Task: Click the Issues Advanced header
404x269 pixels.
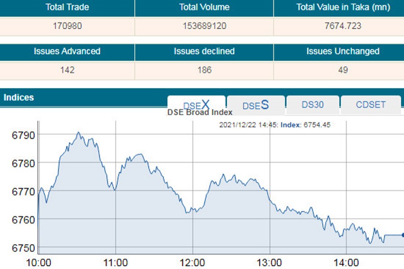Action: pos(67,51)
